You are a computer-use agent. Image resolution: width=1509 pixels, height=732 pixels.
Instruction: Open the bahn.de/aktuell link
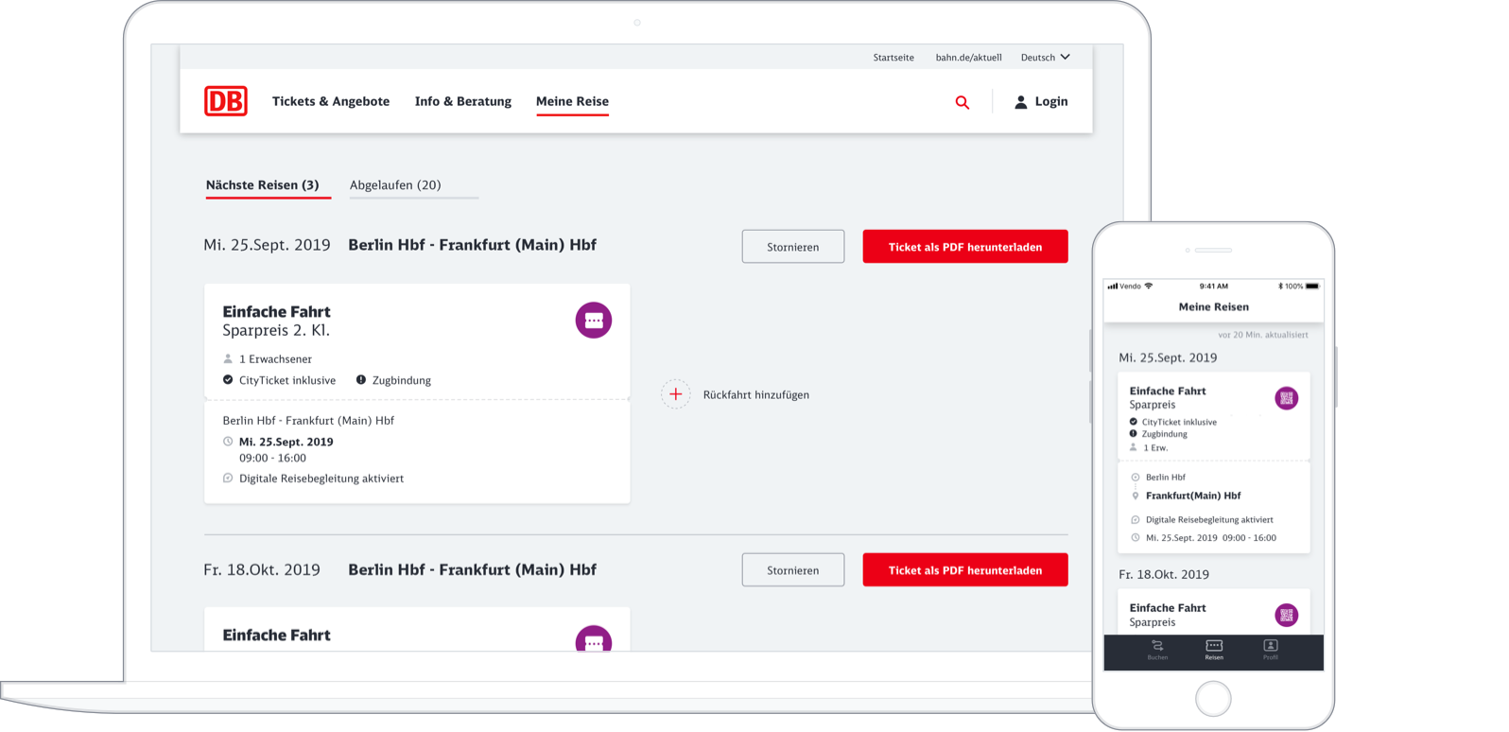tap(968, 58)
